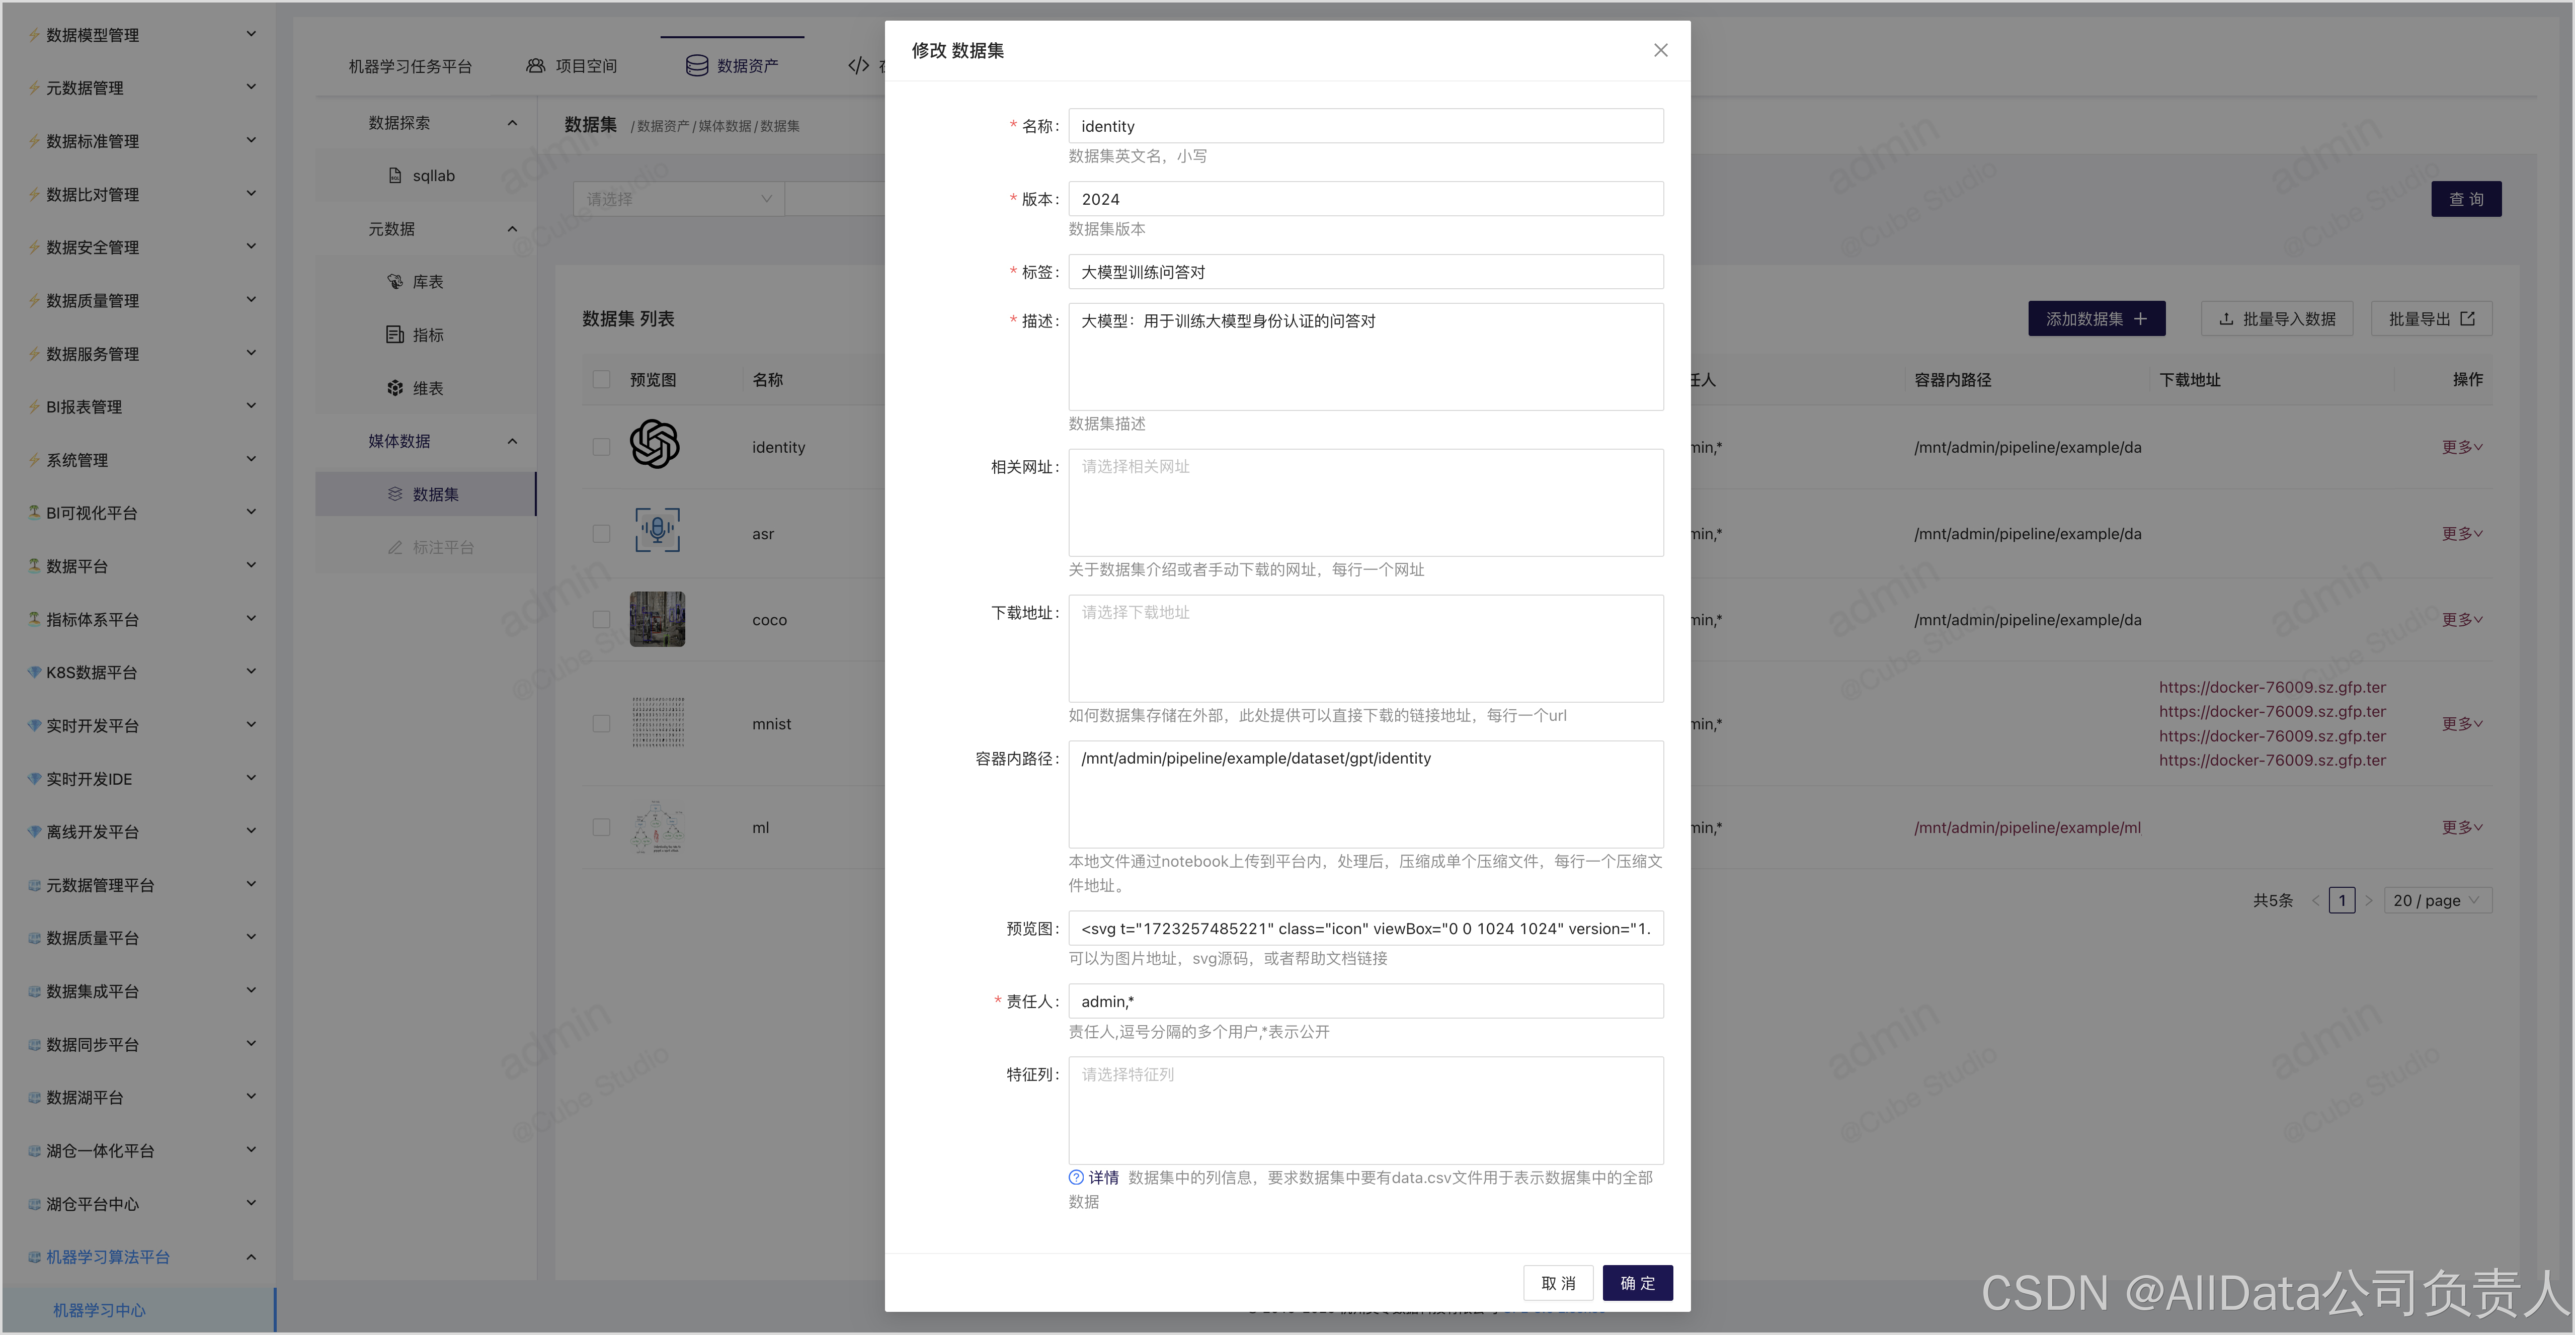Open 指标 via its icon
This screenshot has width=2575, height=1335.
tap(395, 335)
